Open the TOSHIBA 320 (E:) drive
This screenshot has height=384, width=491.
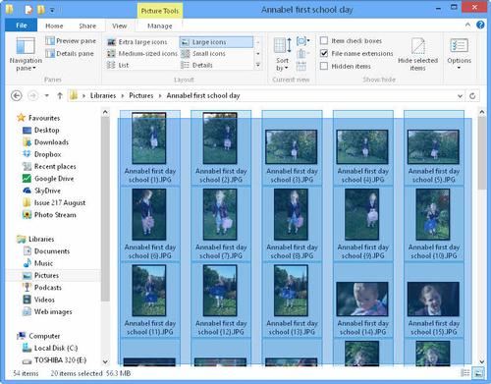(x=54, y=360)
